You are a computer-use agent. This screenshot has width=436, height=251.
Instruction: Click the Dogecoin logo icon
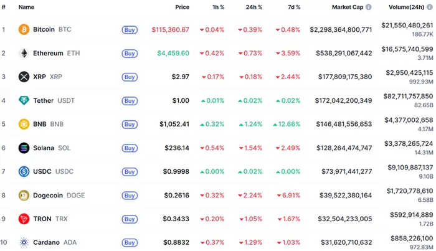(24, 195)
